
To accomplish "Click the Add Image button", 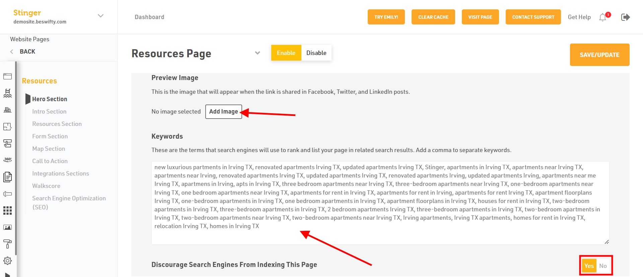I will (223, 112).
